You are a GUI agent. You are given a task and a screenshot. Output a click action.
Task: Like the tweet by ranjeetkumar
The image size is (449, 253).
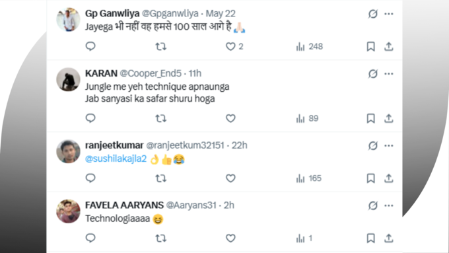[x=230, y=178]
